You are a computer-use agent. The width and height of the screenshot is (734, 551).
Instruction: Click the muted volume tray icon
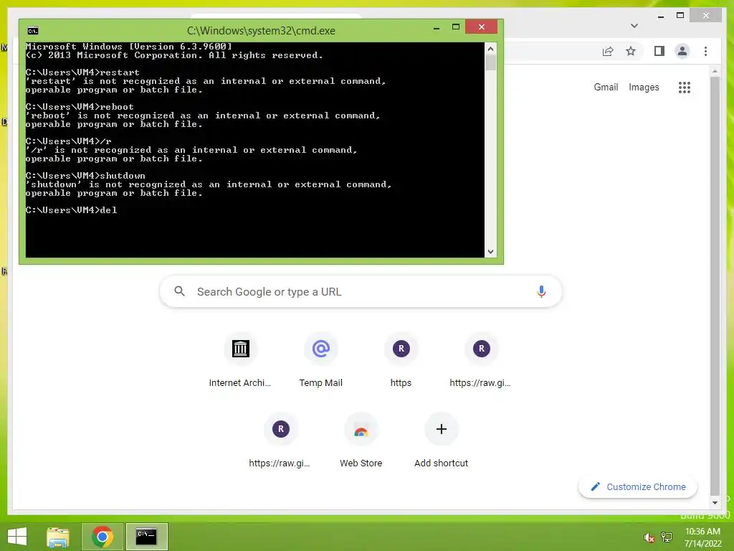click(649, 537)
